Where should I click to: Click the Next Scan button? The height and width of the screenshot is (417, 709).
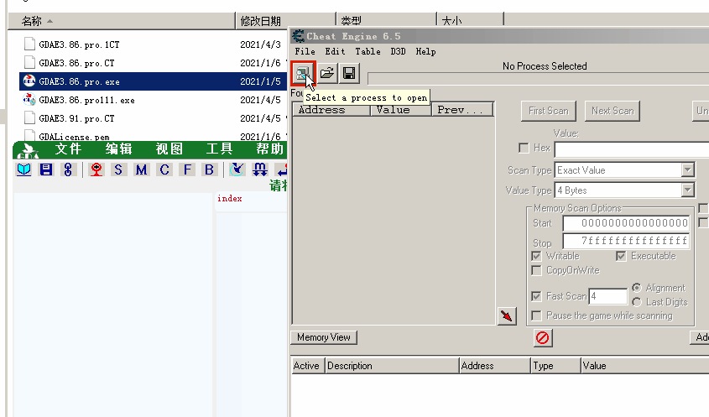(613, 111)
